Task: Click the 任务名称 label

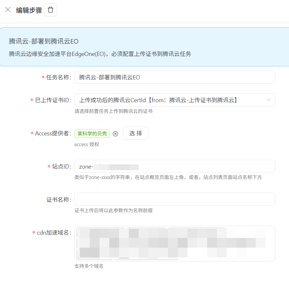Action: click(58, 77)
